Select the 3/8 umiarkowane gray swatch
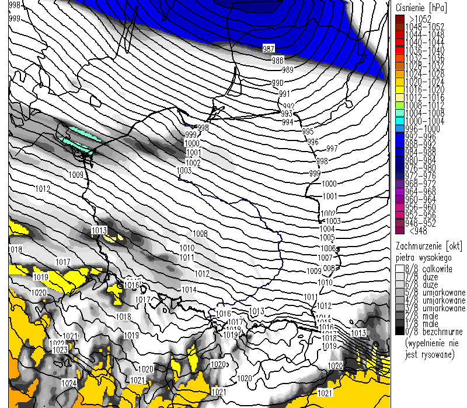This screenshot has height=408, width=467. 400,308
